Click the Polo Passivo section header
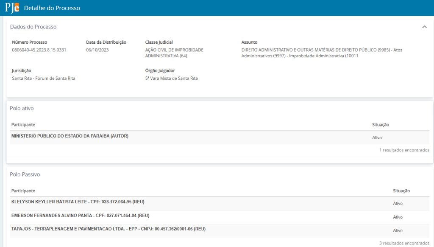 click(25, 174)
